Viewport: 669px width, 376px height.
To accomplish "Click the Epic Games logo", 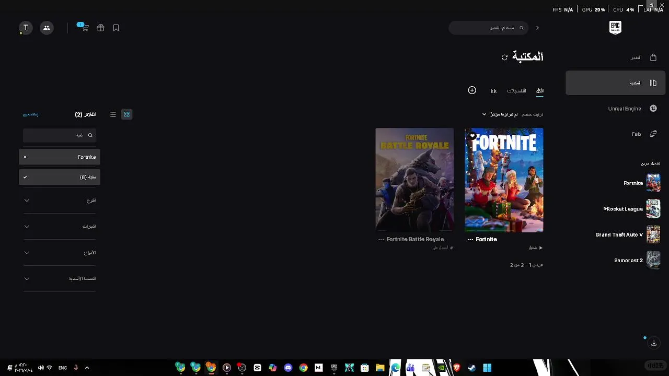I will coord(615,28).
